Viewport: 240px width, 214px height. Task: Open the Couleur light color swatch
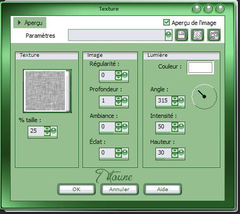[200, 67]
